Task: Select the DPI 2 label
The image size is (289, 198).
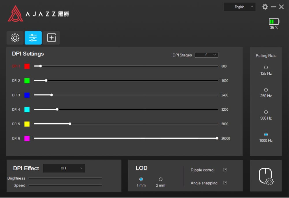Action: [x=16, y=81]
